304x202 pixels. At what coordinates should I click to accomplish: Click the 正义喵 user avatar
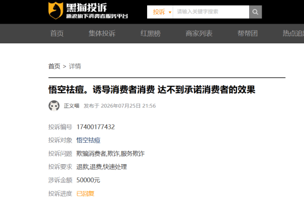54,105
